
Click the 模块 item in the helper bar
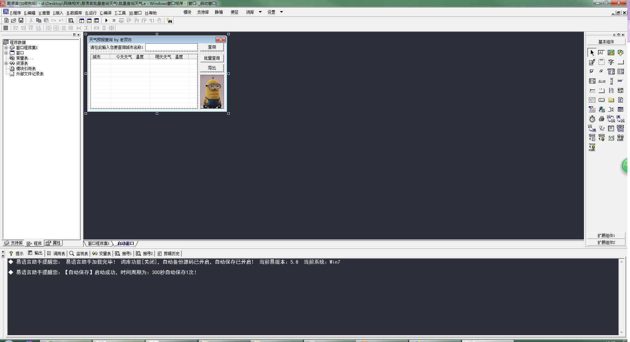click(x=187, y=12)
